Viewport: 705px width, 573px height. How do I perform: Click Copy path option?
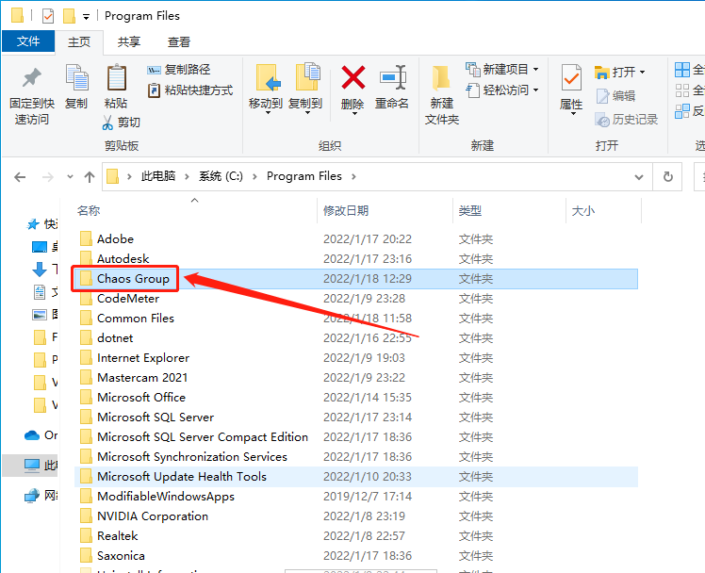tap(178, 70)
